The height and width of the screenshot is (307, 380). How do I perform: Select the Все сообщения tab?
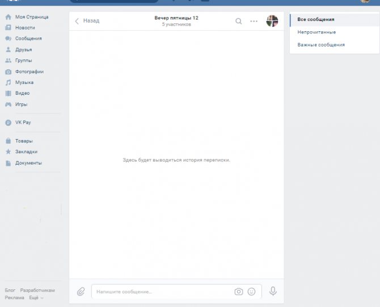pyautogui.click(x=335, y=20)
